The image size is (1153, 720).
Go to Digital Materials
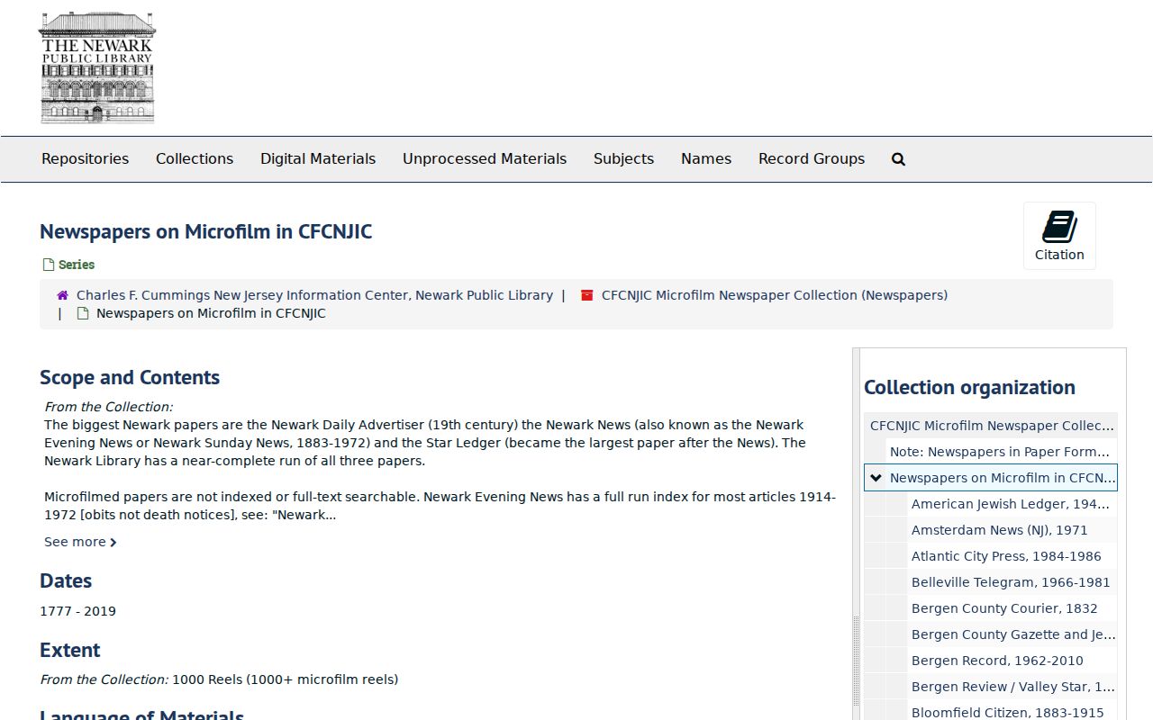pos(318,158)
